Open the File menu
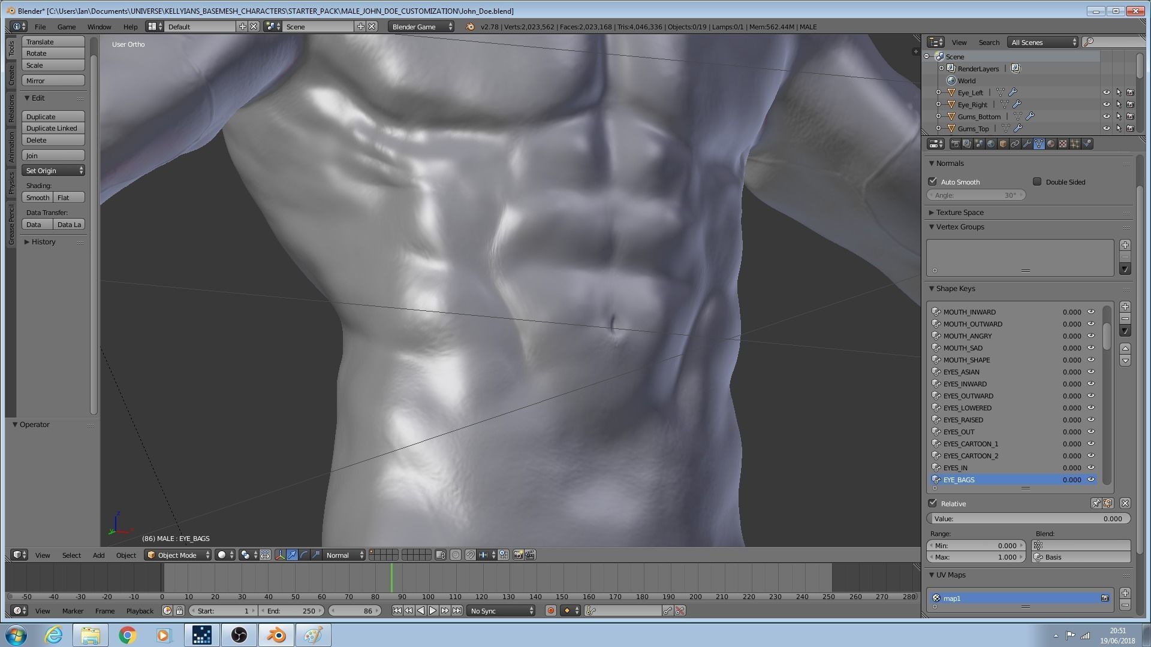This screenshot has width=1151, height=647. tap(40, 26)
